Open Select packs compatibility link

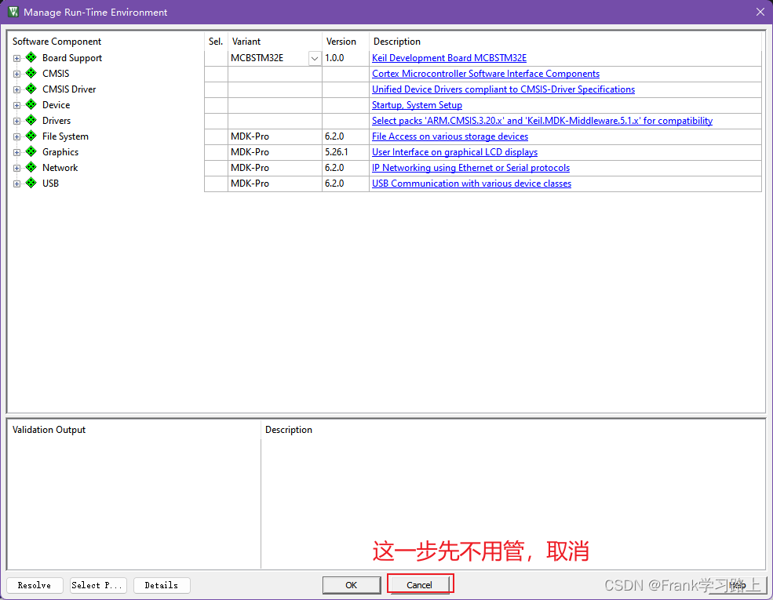point(542,121)
